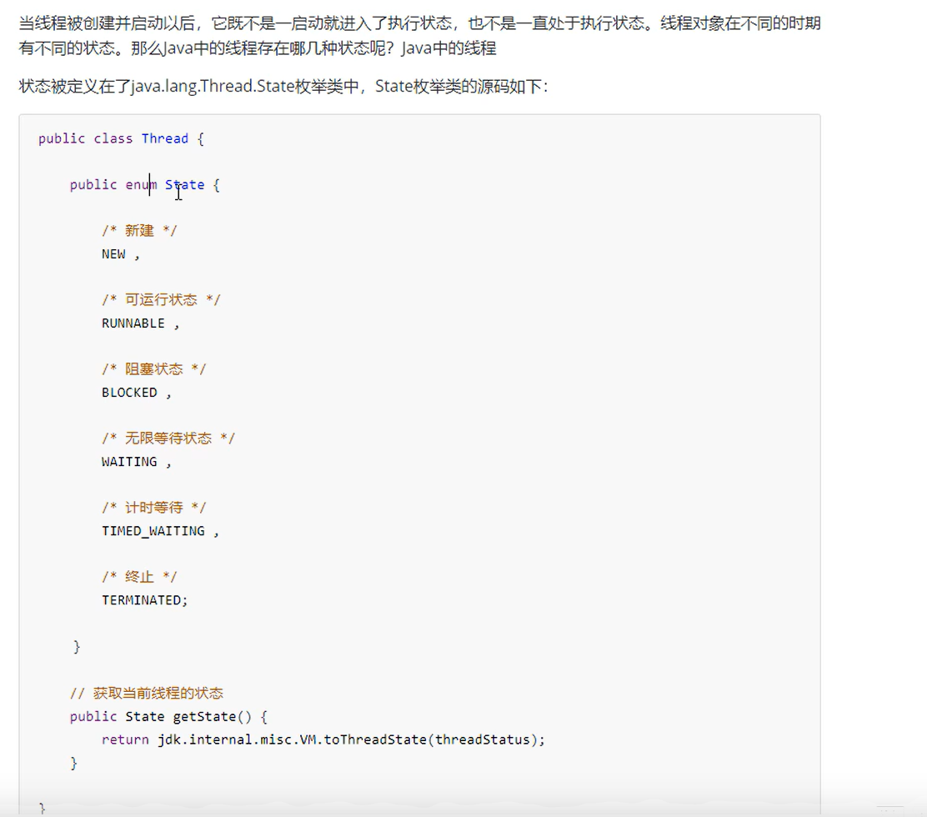The width and height of the screenshot is (927, 817).
Task: Click the scrollbar on the right edge
Action: point(922,333)
